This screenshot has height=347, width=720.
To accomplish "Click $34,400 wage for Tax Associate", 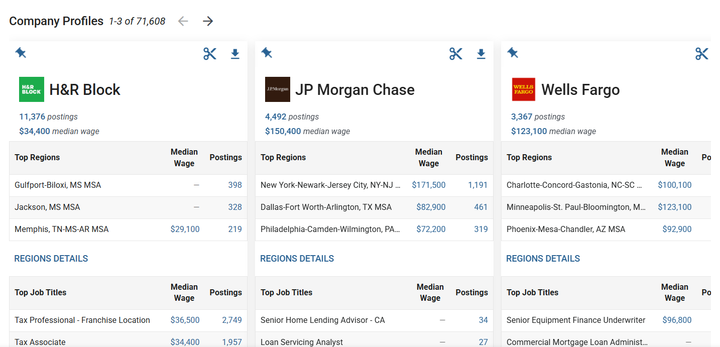I will click(x=185, y=342).
